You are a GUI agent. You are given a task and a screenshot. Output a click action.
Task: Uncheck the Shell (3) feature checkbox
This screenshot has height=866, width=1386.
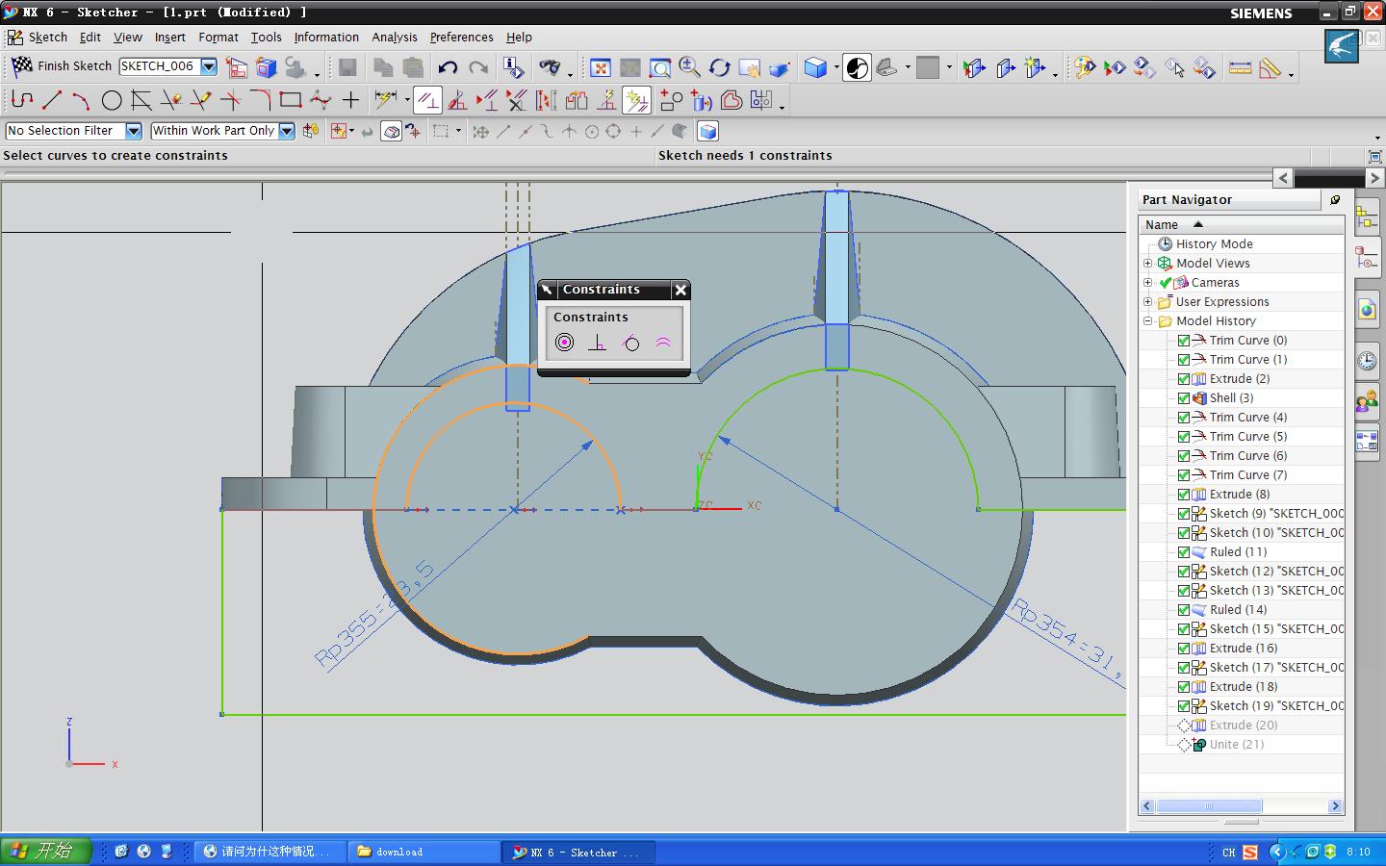1184,398
